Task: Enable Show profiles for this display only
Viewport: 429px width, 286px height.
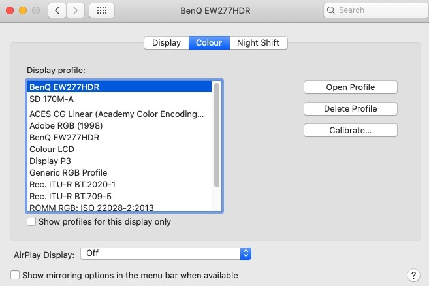Action: click(31, 221)
